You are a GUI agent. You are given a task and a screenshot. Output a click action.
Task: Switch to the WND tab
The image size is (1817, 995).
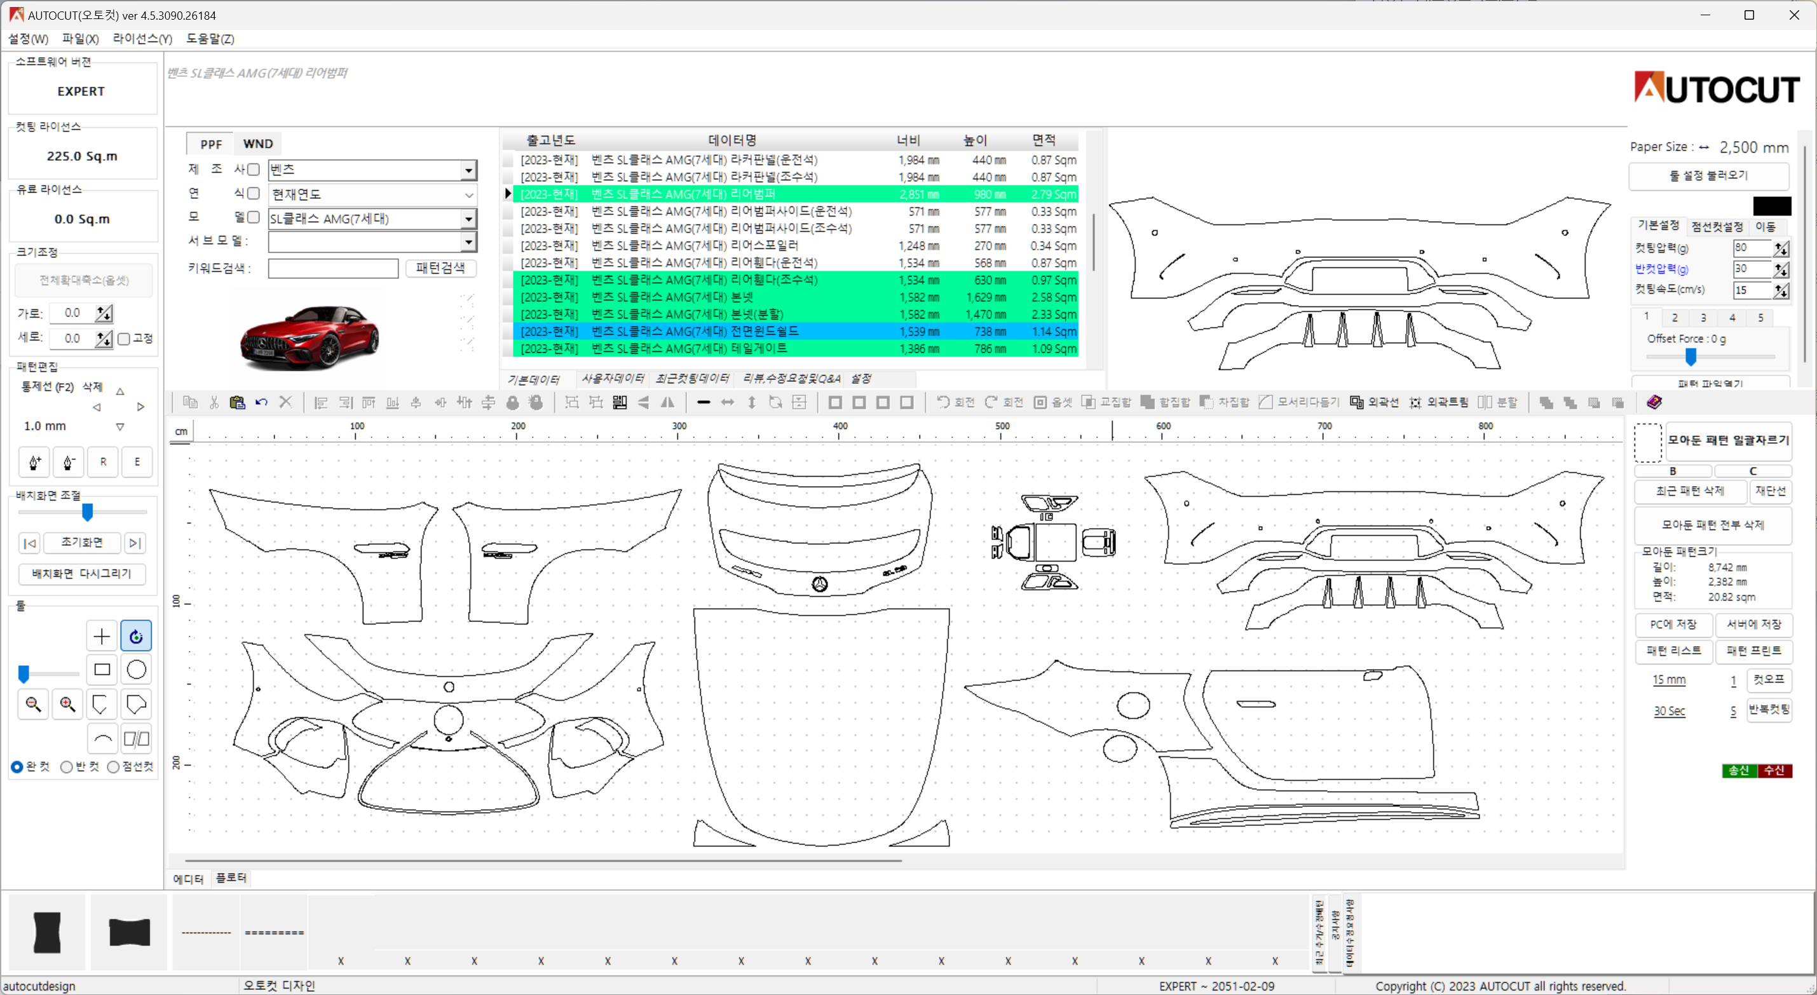tap(257, 144)
